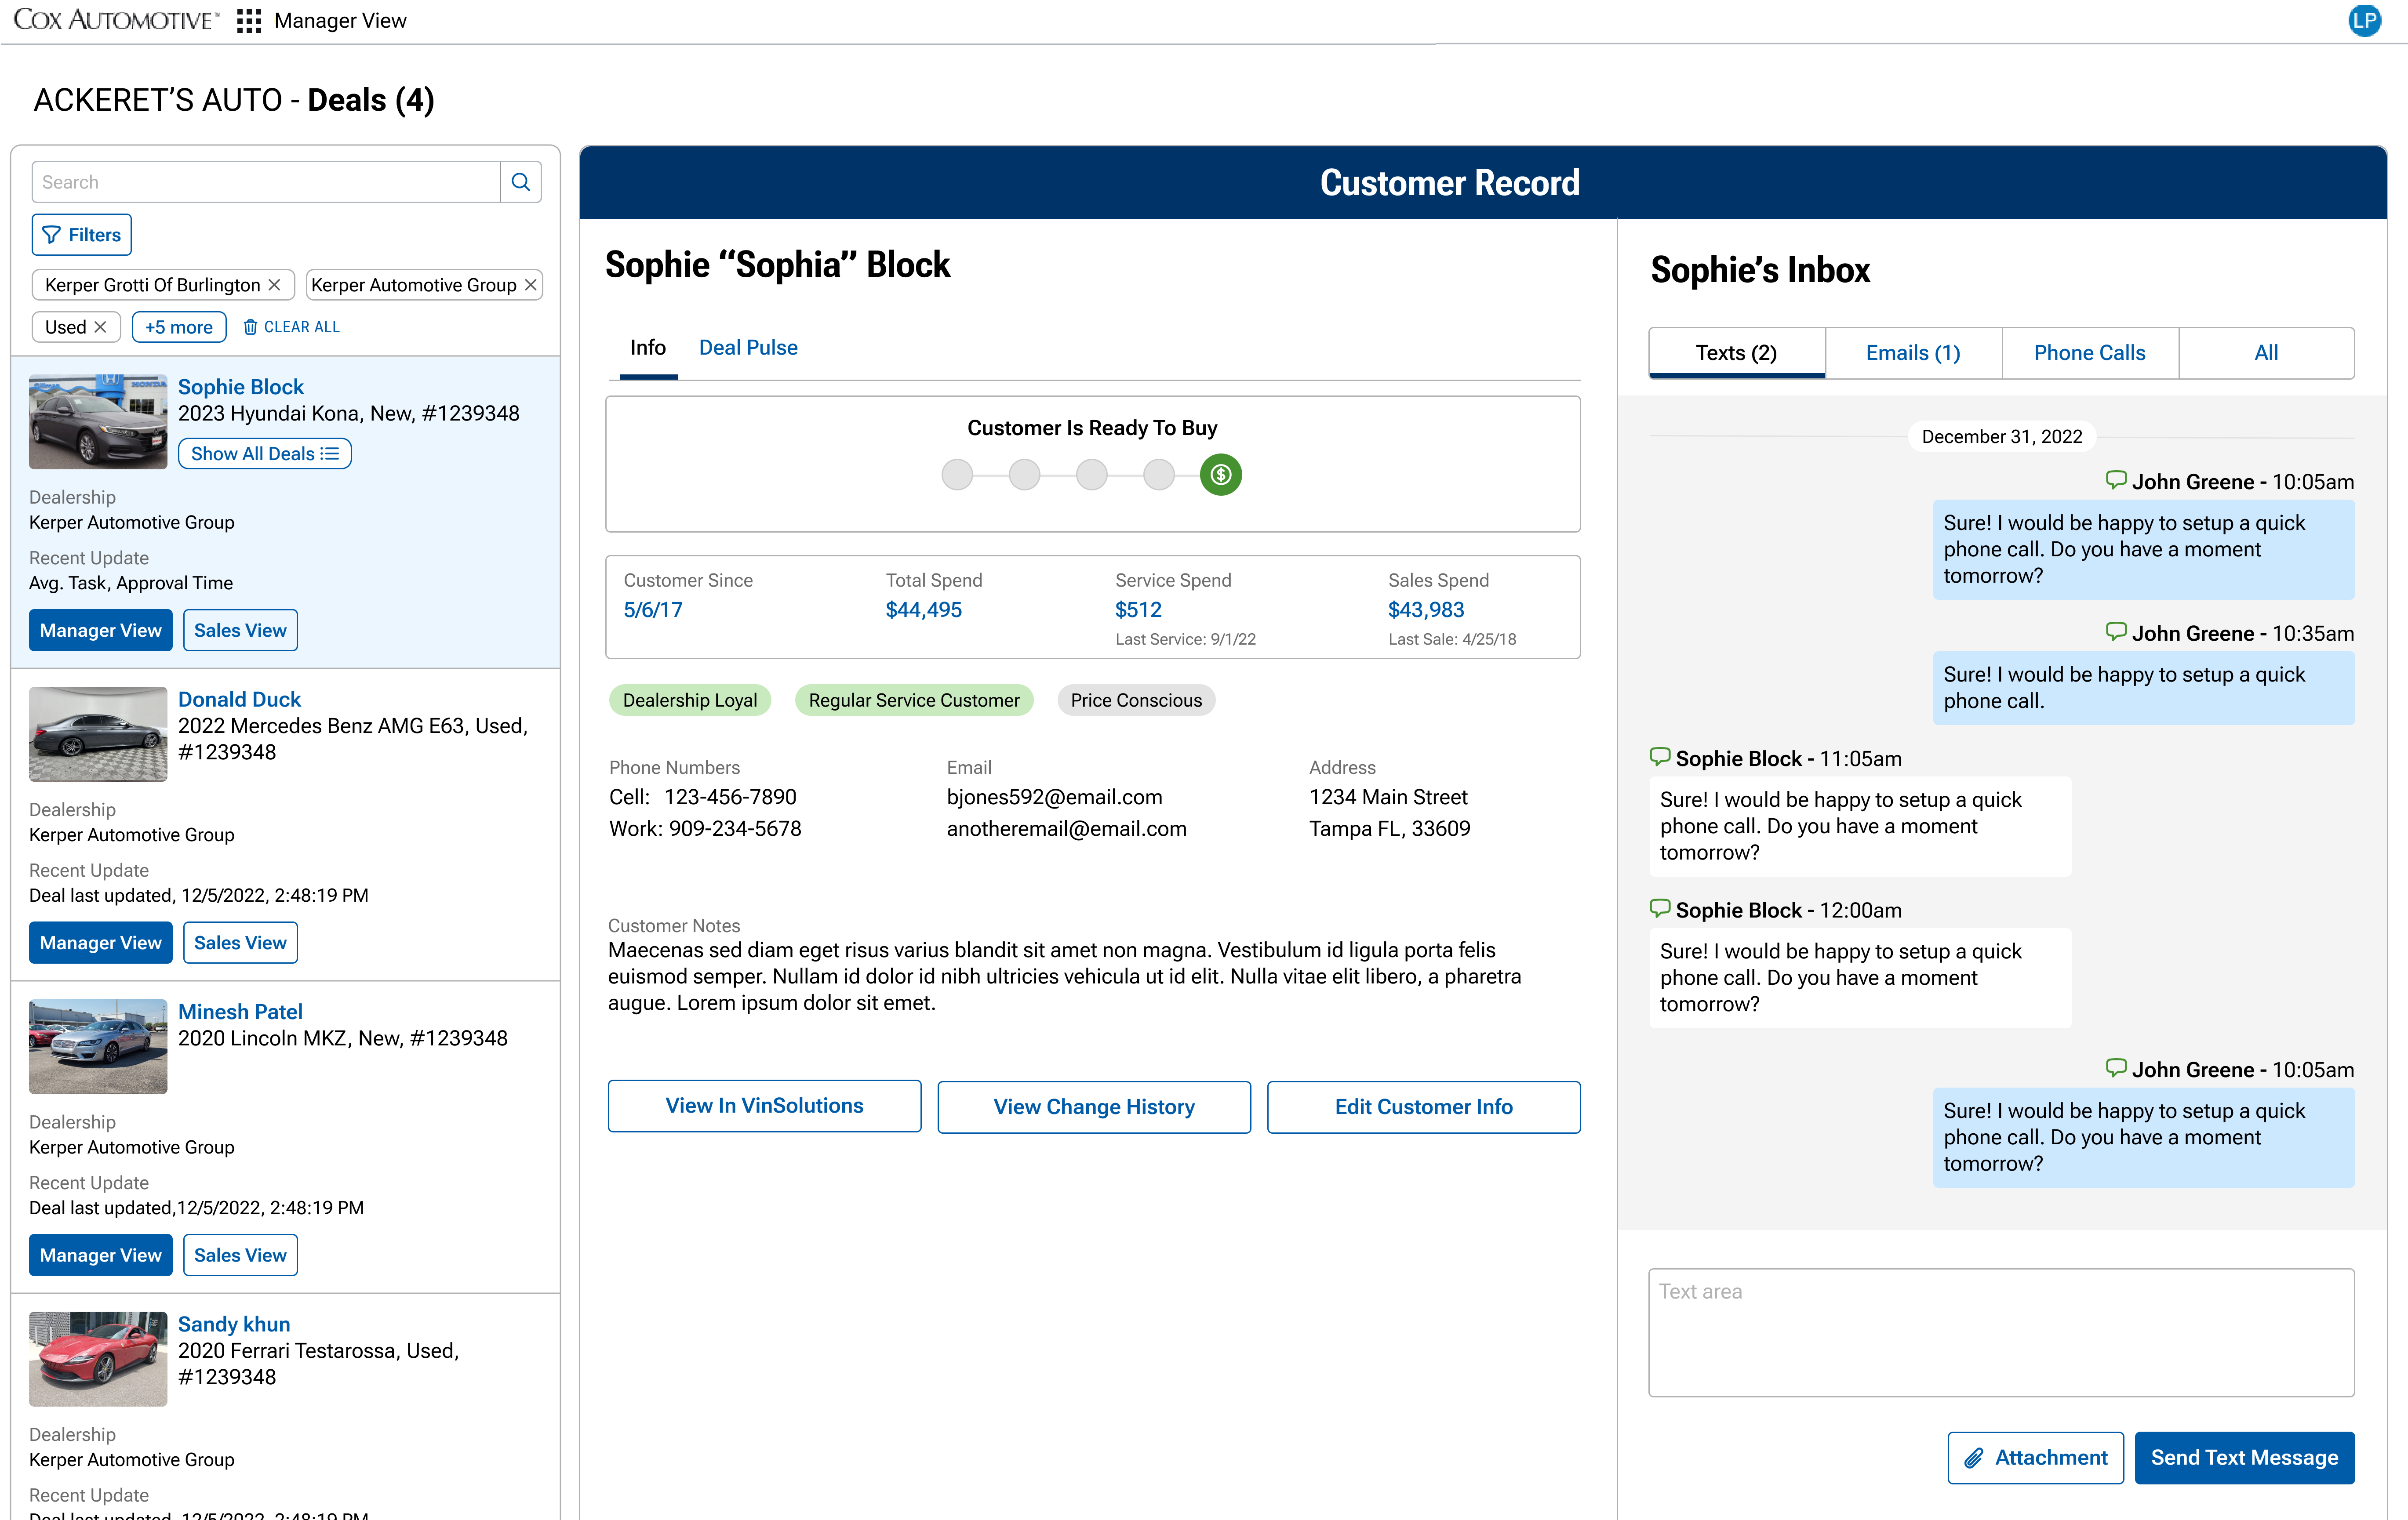This screenshot has width=2408, height=1520.
Task: Click the chat bubble icon beside Sophie Block 12:00am
Action: coord(1660,908)
